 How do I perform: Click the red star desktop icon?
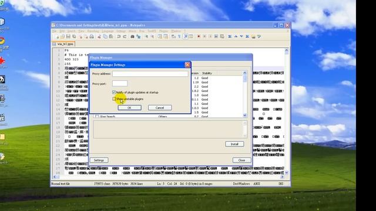coord(2,60)
